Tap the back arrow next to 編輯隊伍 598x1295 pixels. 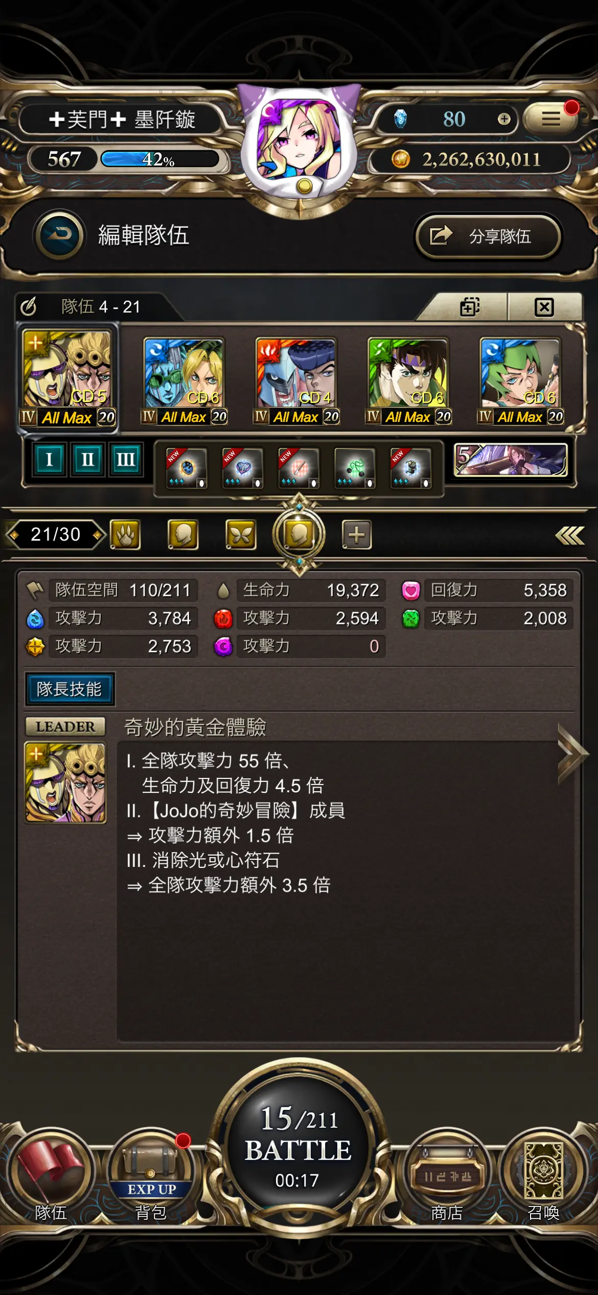click(x=60, y=235)
